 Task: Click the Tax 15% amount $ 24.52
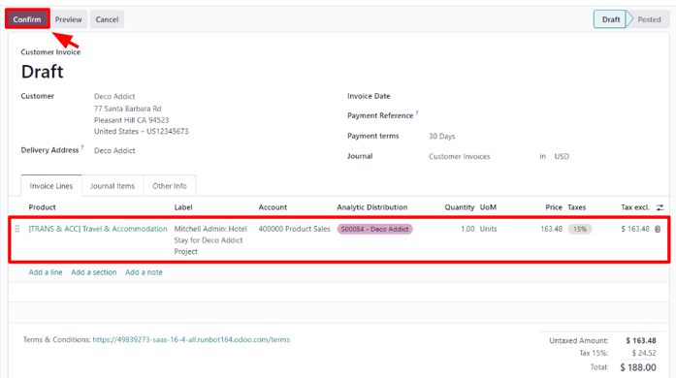[x=644, y=353]
